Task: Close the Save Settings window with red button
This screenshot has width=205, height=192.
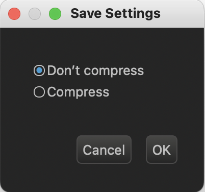Action: [14, 14]
